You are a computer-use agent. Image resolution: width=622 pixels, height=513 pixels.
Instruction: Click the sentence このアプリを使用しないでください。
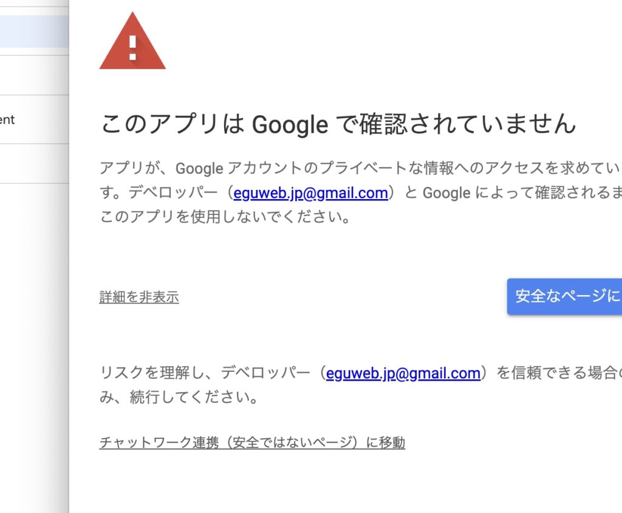tap(225, 217)
